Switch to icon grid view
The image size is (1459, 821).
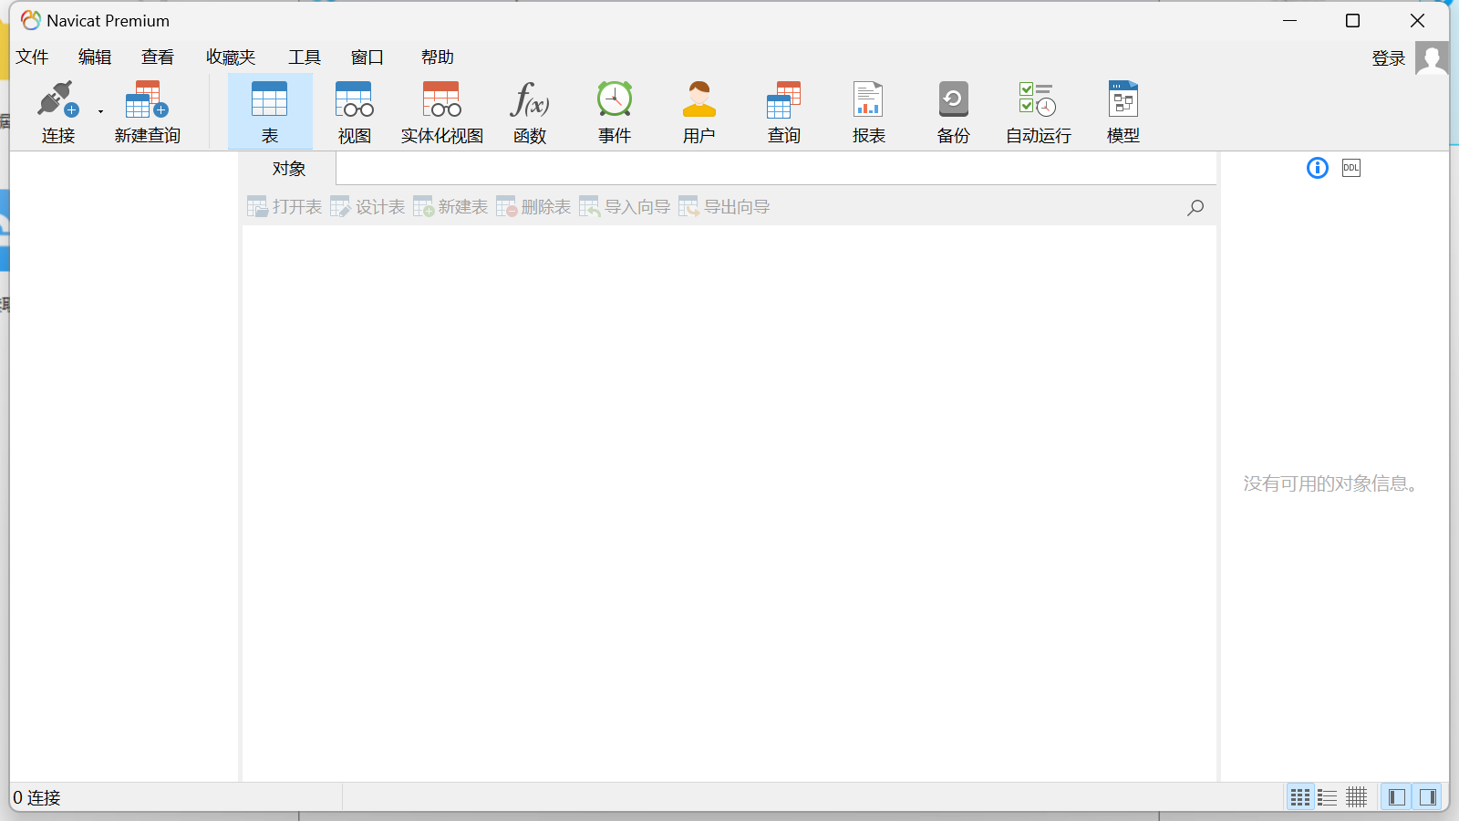point(1300,797)
